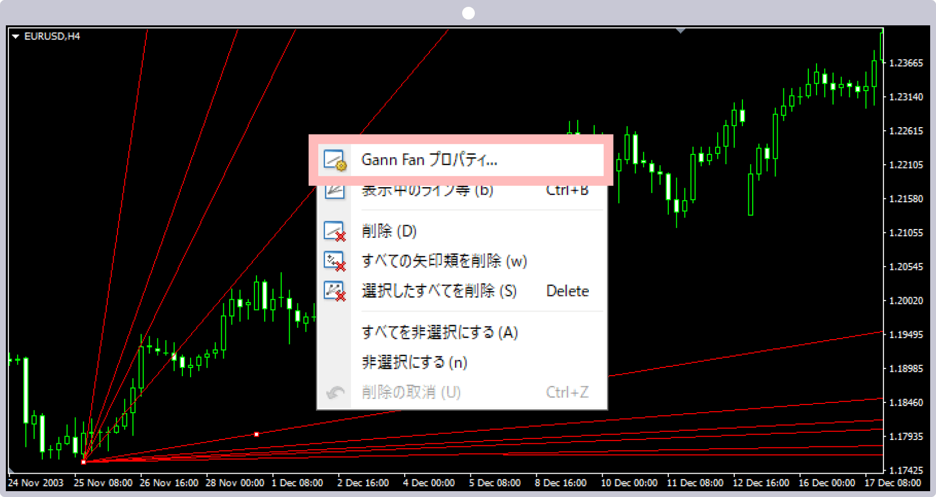This screenshot has width=936, height=497.
Task: Click the Gann Fan properties icon in the menu
Action: 334,160
